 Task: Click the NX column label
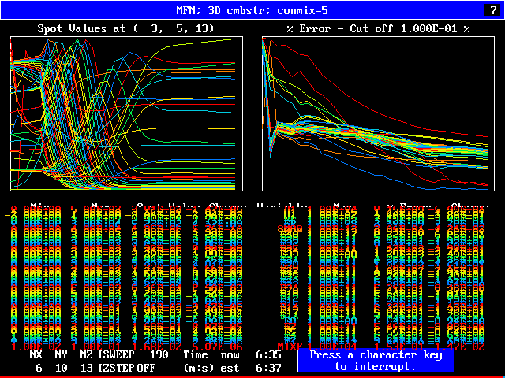point(36,355)
